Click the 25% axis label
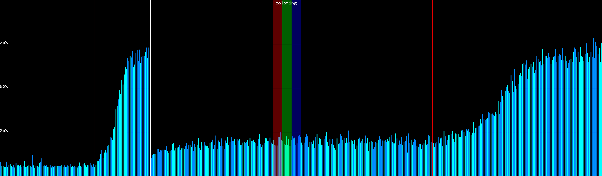Image resolution: width=602 pixels, height=176 pixels. [4, 131]
